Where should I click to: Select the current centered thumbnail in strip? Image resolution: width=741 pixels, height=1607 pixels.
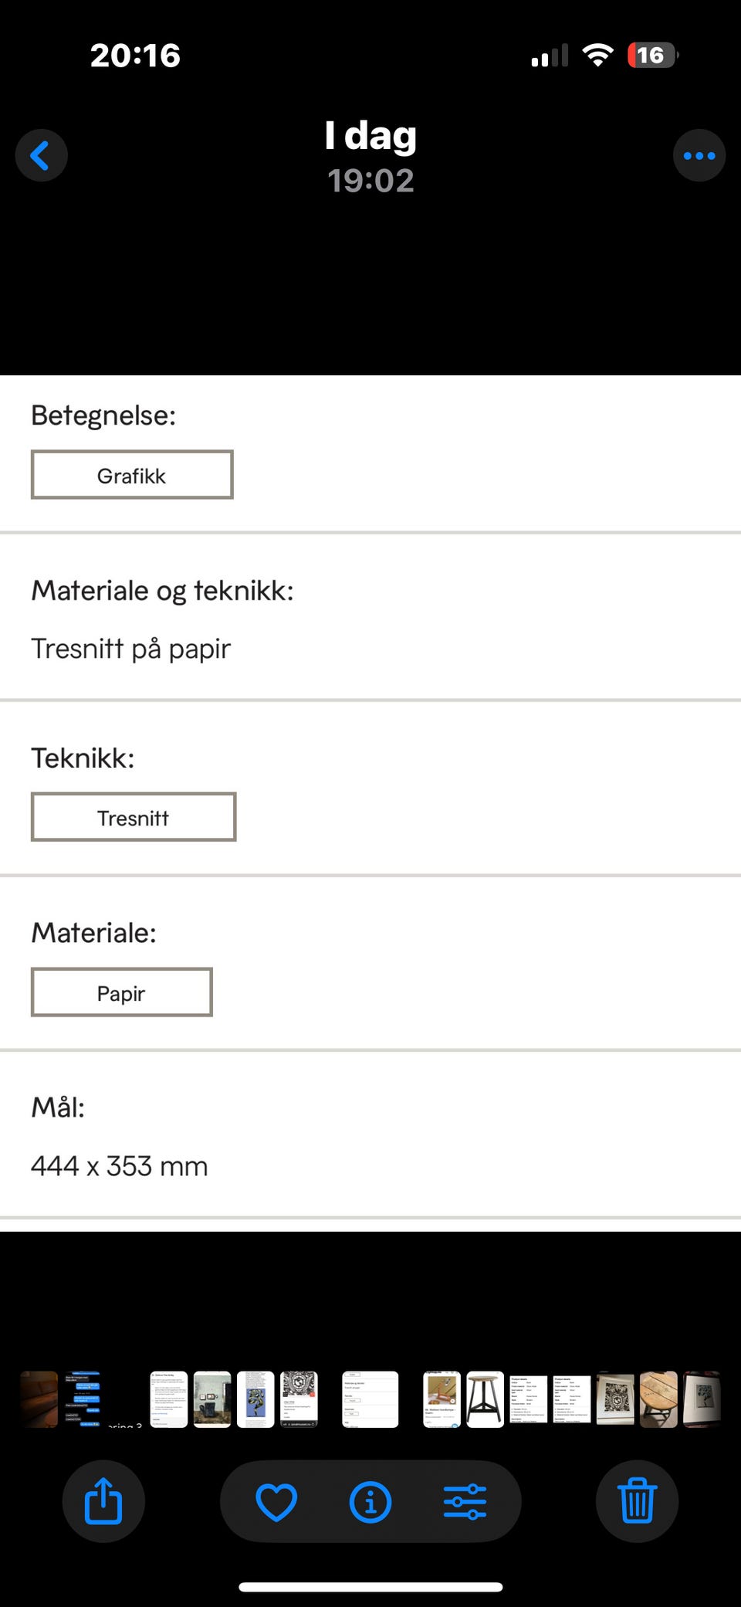(x=370, y=1399)
